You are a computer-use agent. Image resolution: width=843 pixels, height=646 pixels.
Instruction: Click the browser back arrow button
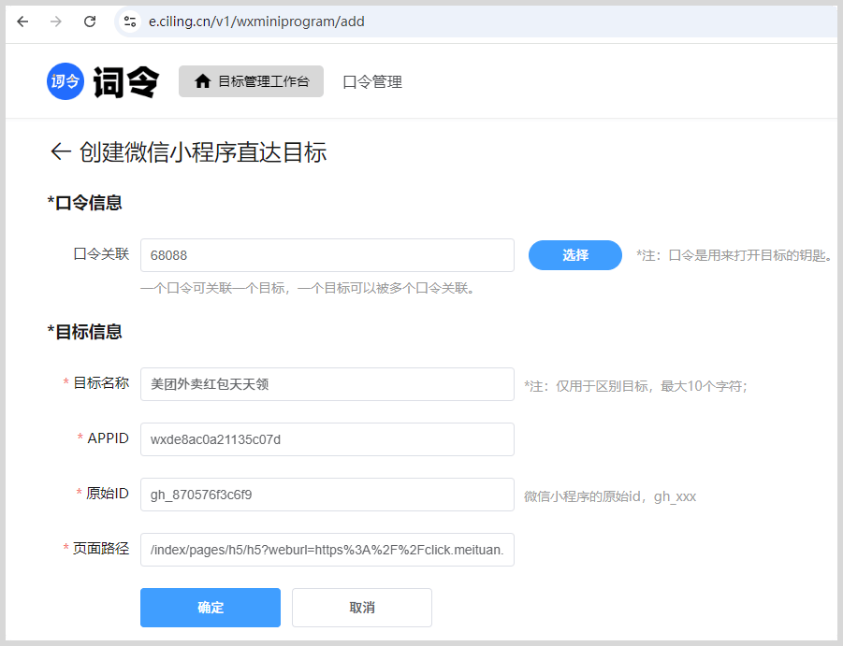coord(22,22)
